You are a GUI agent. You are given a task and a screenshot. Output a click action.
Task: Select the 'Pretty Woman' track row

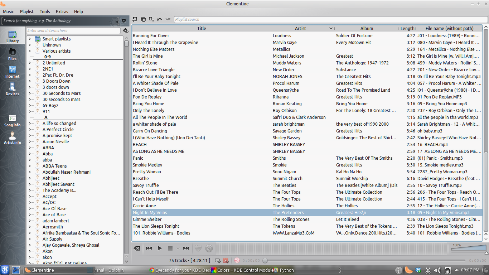[x=308, y=172]
